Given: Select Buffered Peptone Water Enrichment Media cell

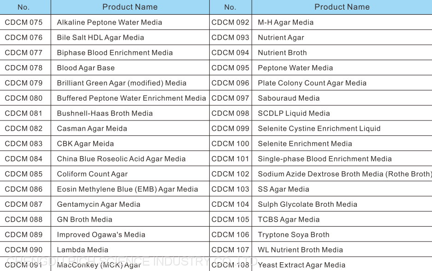Looking at the screenshot, I should click(x=131, y=98).
